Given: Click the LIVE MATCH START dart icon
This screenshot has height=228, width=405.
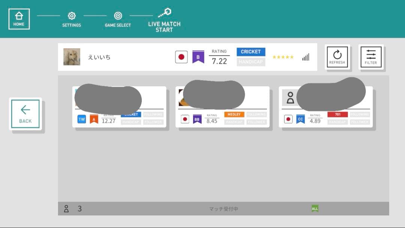Looking at the screenshot, I should point(164,13).
